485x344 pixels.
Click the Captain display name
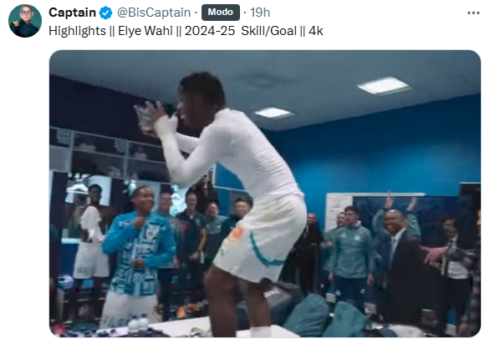pyautogui.click(x=72, y=13)
